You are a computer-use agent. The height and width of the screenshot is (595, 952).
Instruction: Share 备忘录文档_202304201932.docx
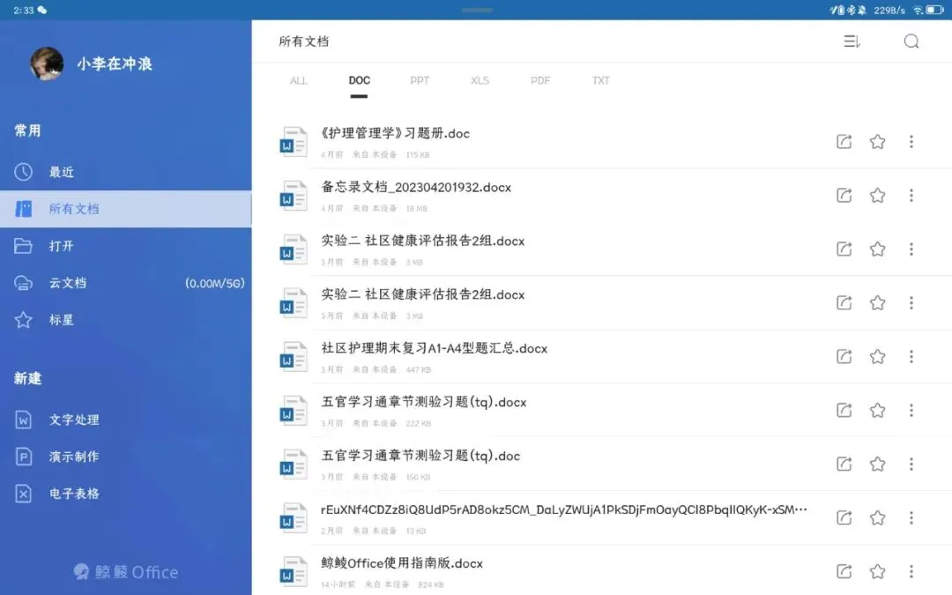[x=844, y=196]
